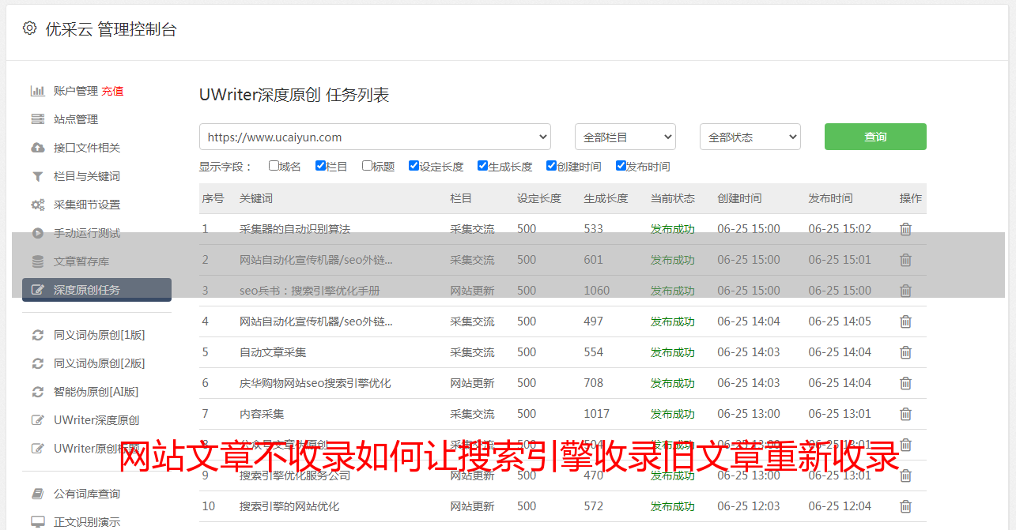The height and width of the screenshot is (530, 1016).
Task: Delete task row 9 搜索引擎优化服务公司
Action: click(x=905, y=475)
